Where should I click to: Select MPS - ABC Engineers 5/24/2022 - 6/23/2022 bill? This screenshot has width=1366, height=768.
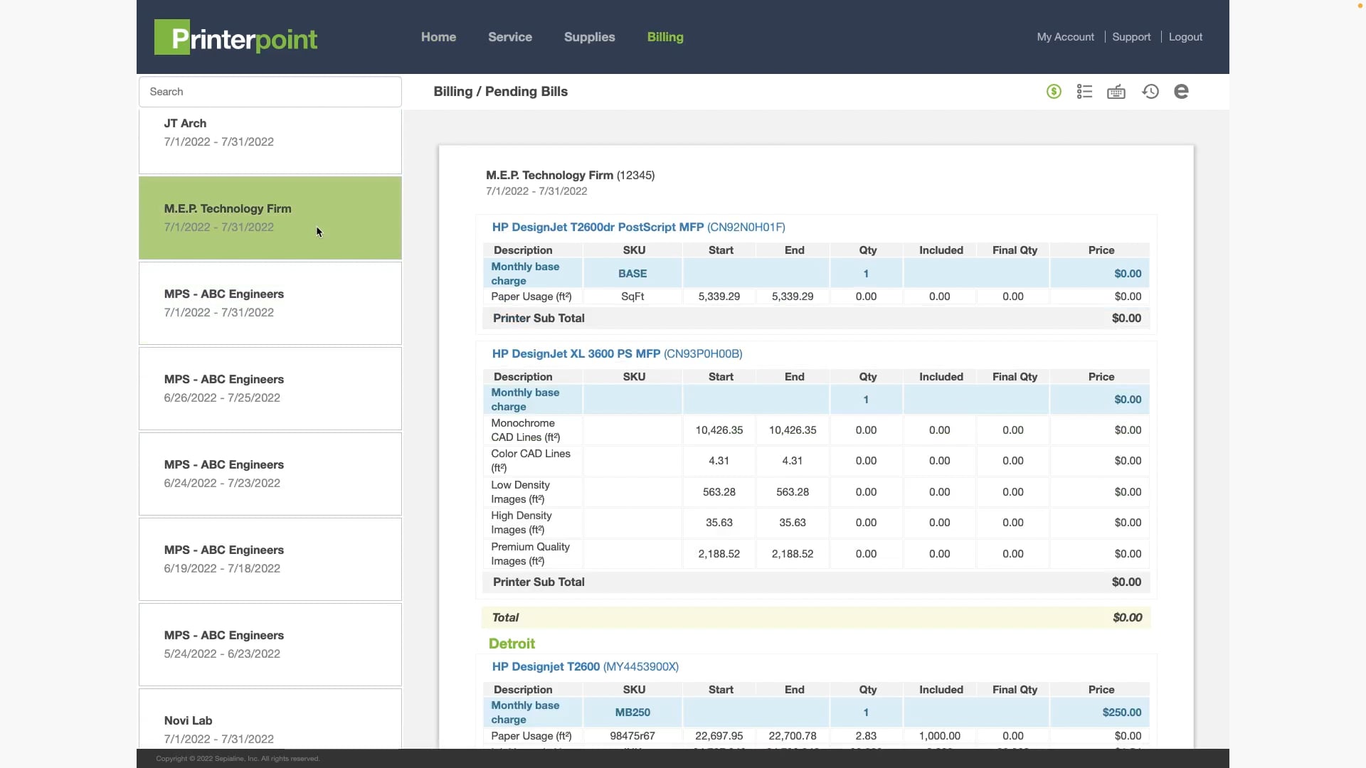pos(270,644)
